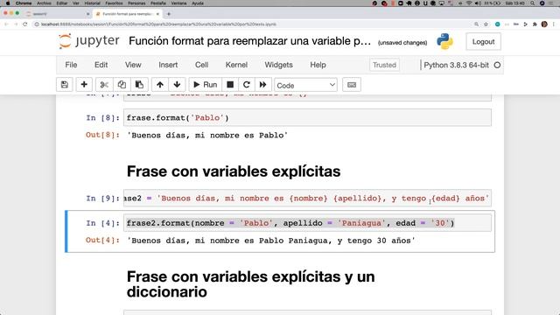This screenshot has width=560, height=315.
Task: Bookmark this page with the star icon
Action: point(486,24)
